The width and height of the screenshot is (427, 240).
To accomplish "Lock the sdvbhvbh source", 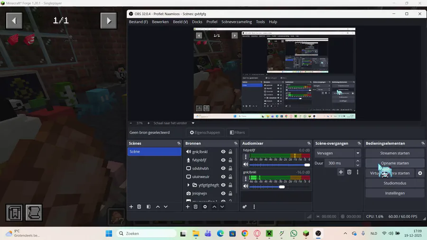I will (231, 168).
